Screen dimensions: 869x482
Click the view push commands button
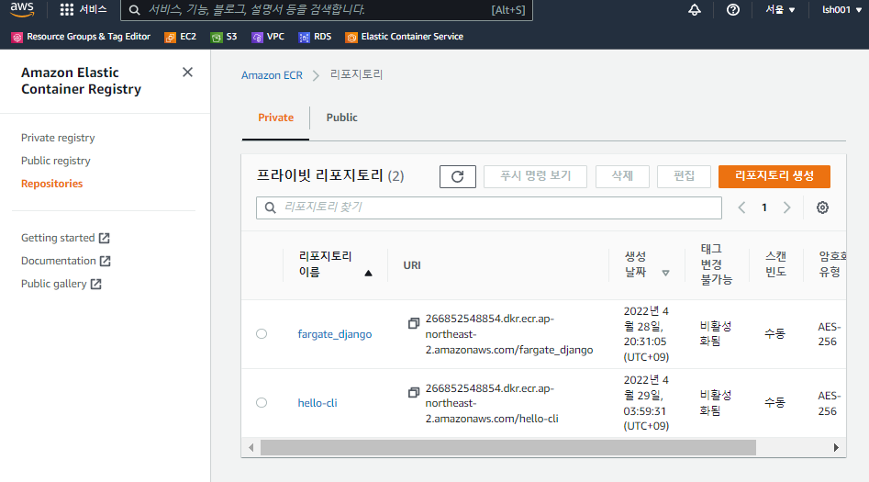coord(535,176)
